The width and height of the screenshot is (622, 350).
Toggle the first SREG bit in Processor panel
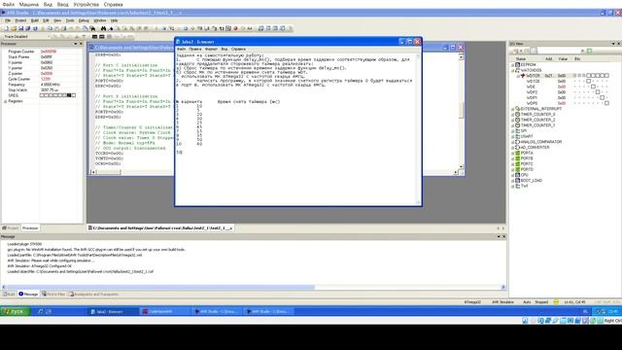42,95
